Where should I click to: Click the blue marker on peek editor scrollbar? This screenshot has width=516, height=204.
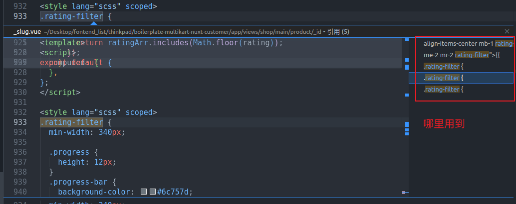[x=404, y=122]
